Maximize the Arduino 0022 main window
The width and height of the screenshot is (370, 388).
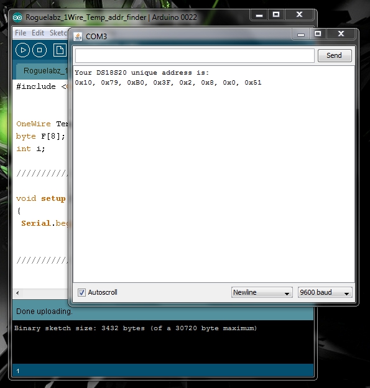276,15
